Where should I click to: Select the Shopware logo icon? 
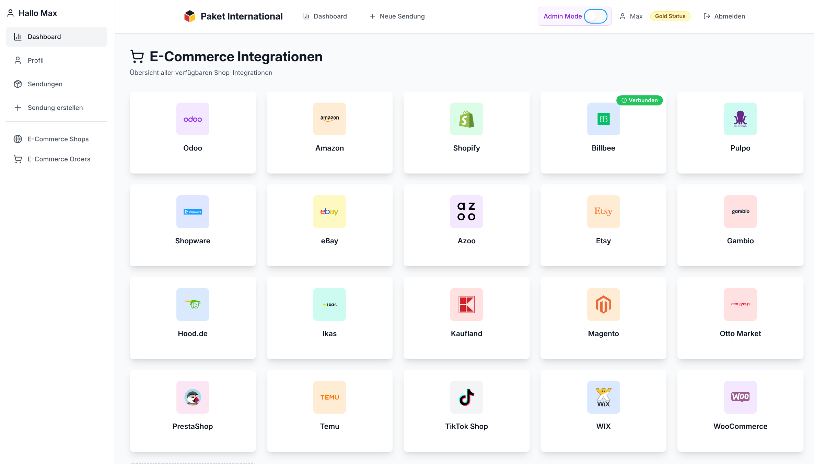point(193,212)
